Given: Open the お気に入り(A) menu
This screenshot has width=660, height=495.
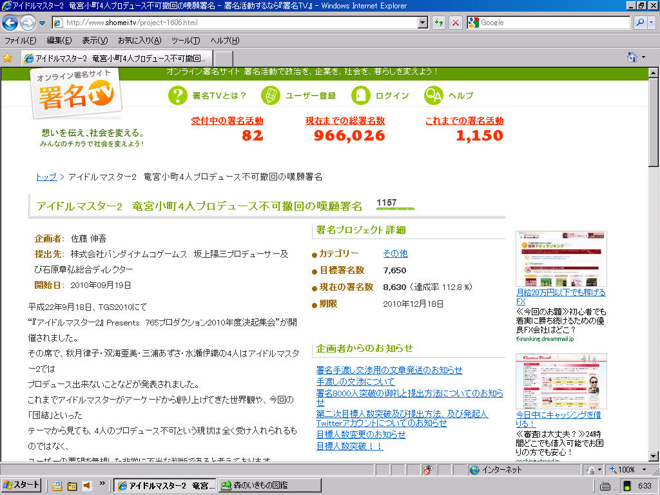Looking at the screenshot, I should pos(139,41).
